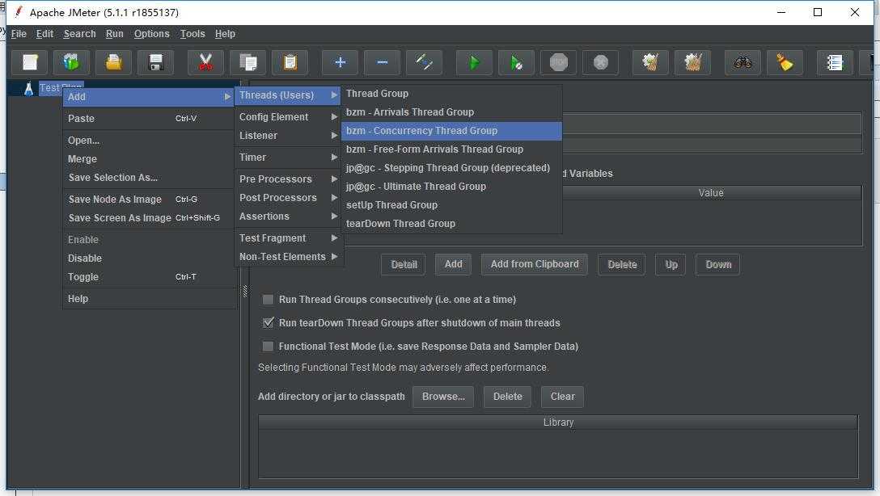Click the Collapse All minus icon
Image resolution: width=880 pixels, height=496 pixels.
point(383,62)
